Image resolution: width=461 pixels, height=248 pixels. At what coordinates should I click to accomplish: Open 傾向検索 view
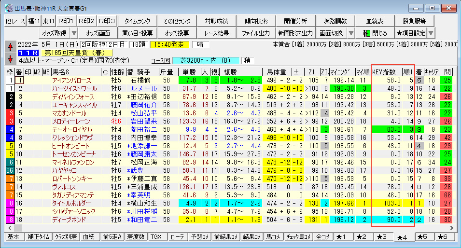(x=256, y=21)
